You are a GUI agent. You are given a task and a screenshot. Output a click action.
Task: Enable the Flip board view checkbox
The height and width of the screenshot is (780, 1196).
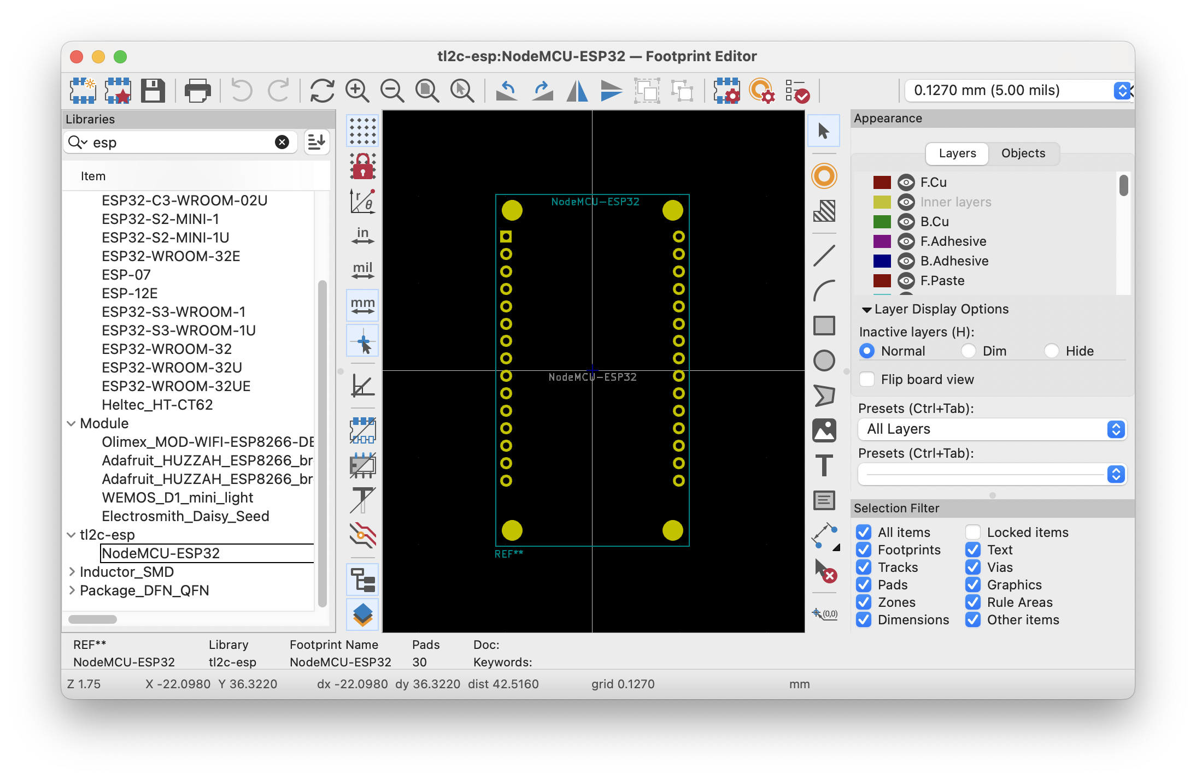coord(867,379)
